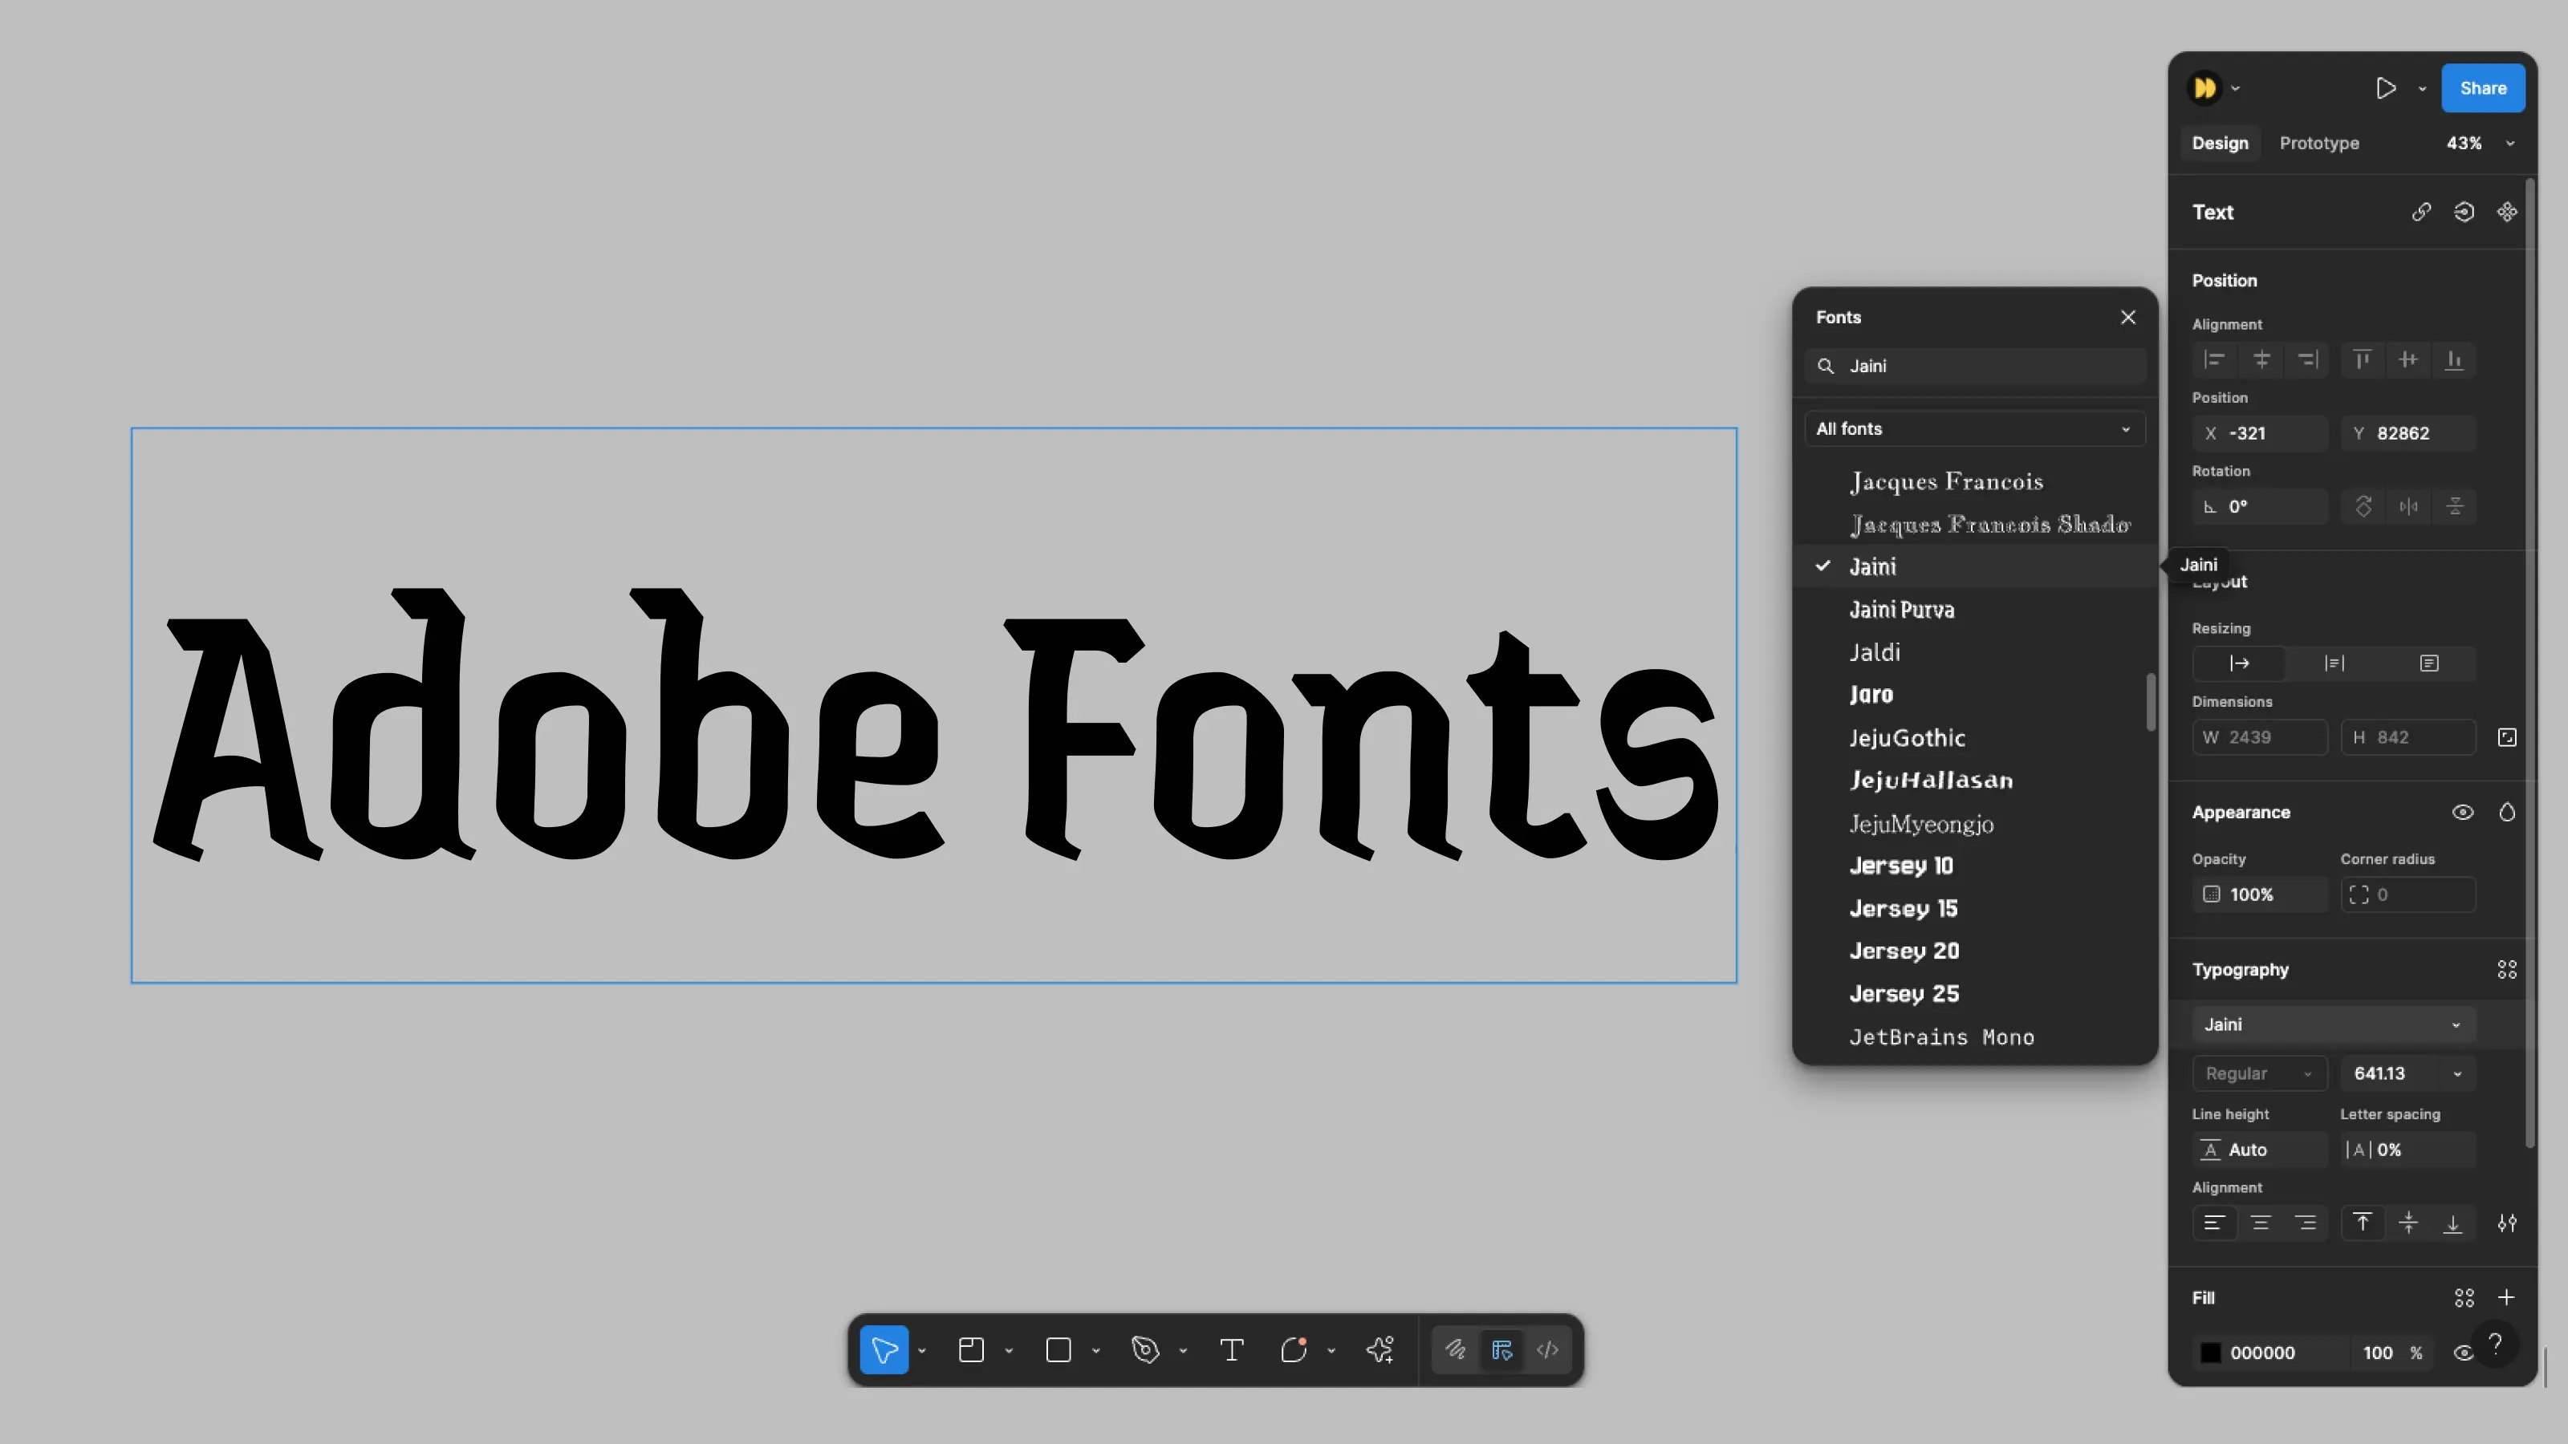The height and width of the screenshot is (1444, 2568).
Task: Align horizontal centers in Position
Action: click(2262, 359)
